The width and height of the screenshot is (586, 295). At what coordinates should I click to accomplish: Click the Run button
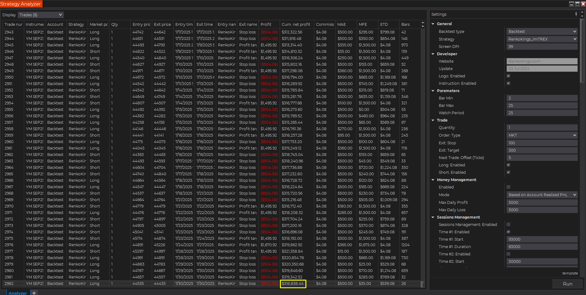click(567, 284)
